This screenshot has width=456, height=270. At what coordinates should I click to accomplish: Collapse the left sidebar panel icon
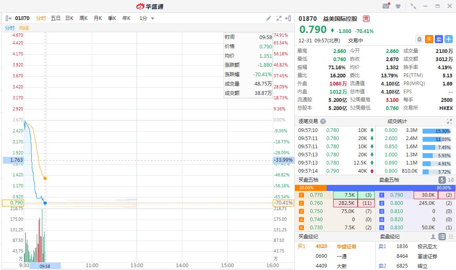pyautogui.click(x=8, y=18)
